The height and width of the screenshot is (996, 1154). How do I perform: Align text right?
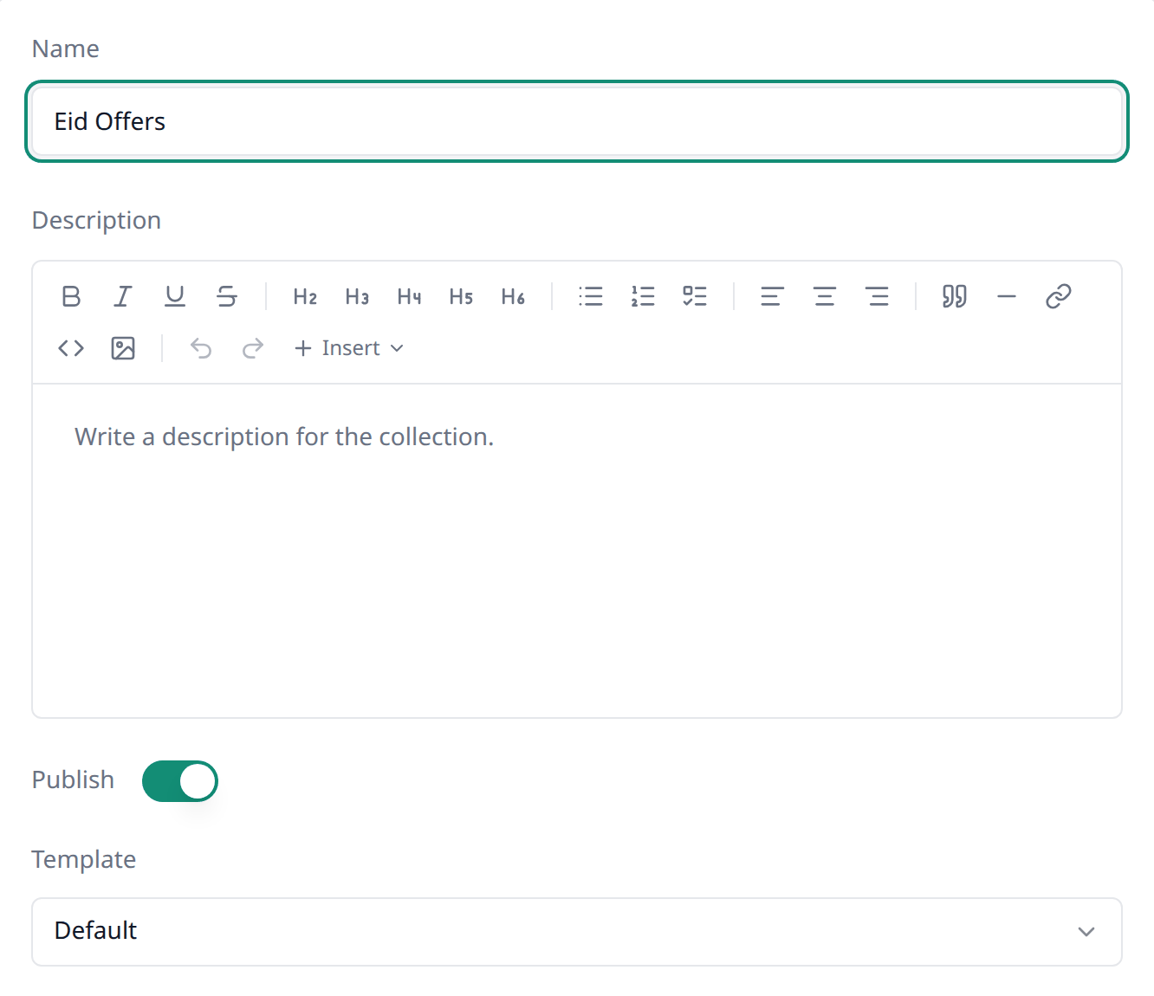877,296
